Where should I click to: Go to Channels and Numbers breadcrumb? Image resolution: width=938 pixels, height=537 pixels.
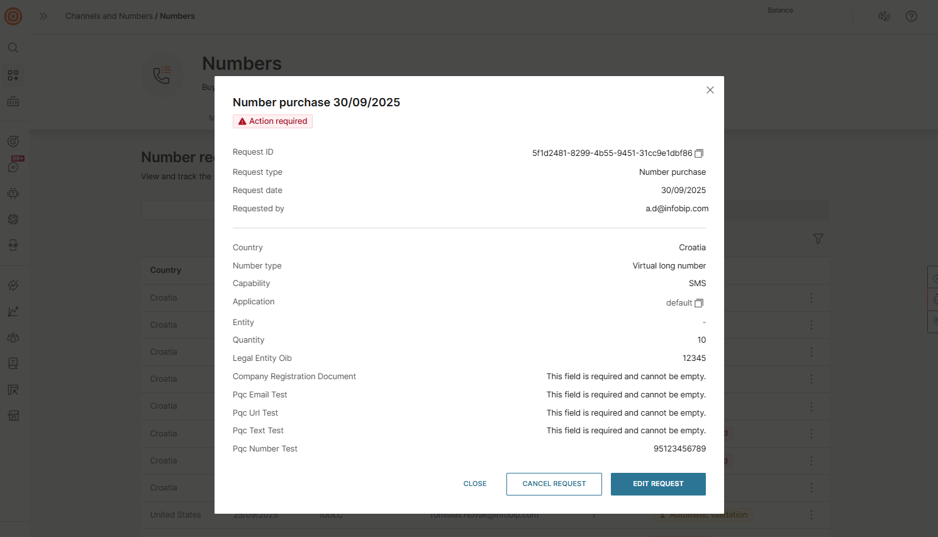109,16
